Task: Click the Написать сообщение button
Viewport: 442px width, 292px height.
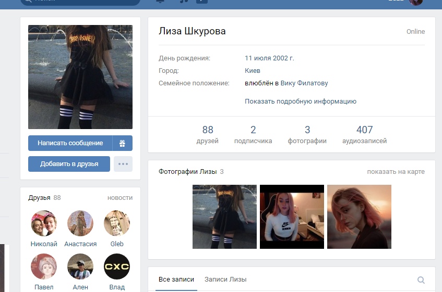Action: pyautogui.click(x=70, y=143)
